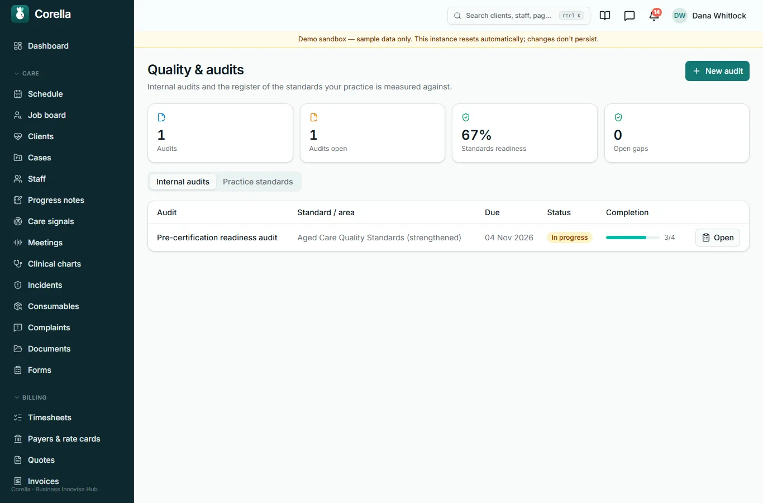763x503 pixels.
Task: Click the search clients input field
Action: coord(519,16)
